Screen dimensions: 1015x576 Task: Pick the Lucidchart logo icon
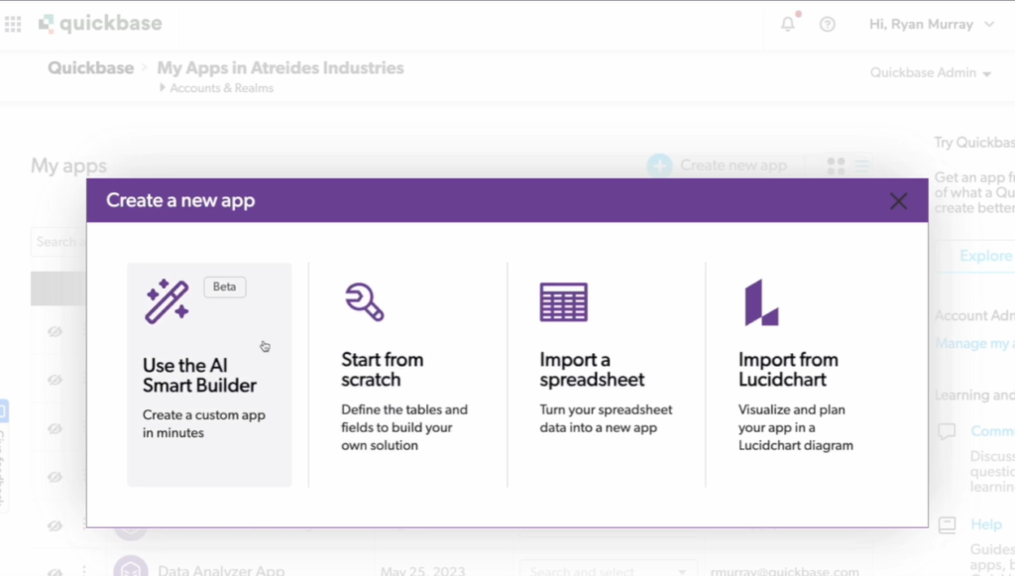[761, 301]
